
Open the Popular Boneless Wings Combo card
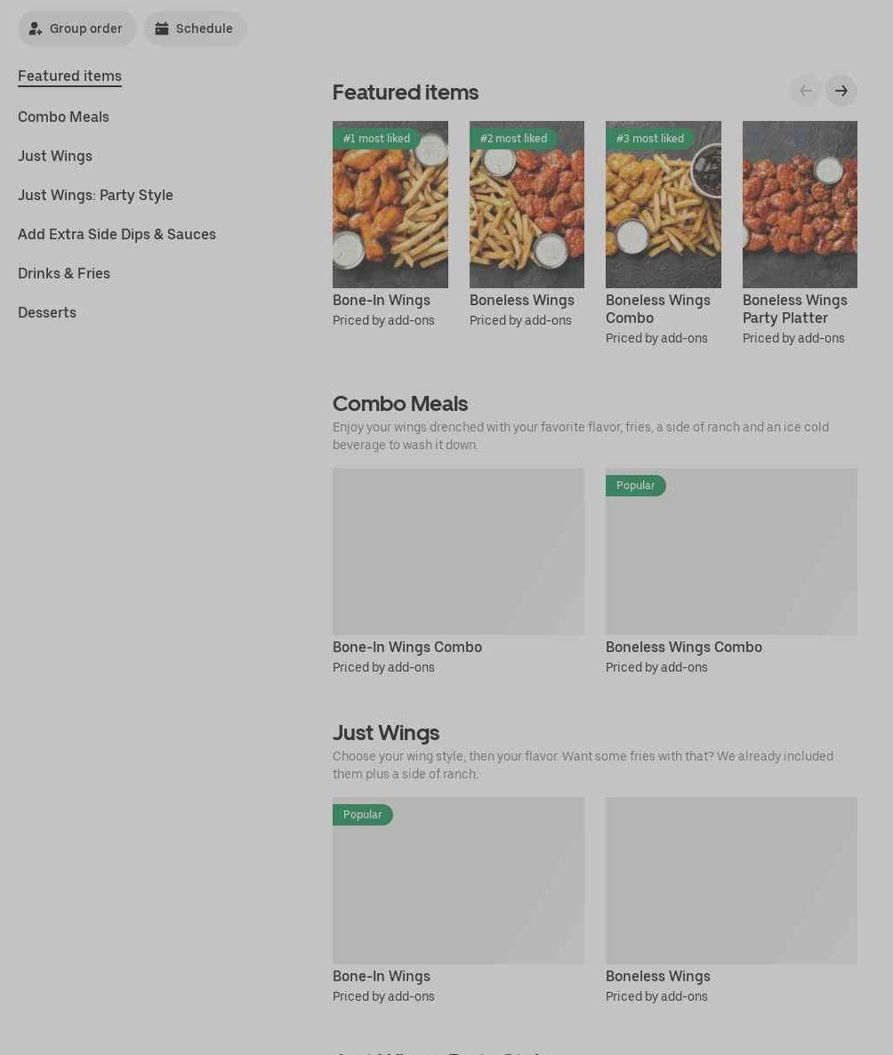(731, 572)
